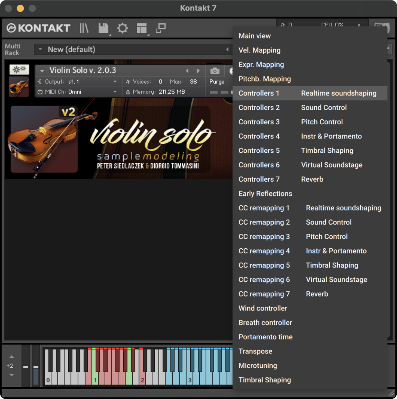Screen dimensions: 397x399
Task: Select Controllers 3 Pitch Control
Action: pos(310,122)
